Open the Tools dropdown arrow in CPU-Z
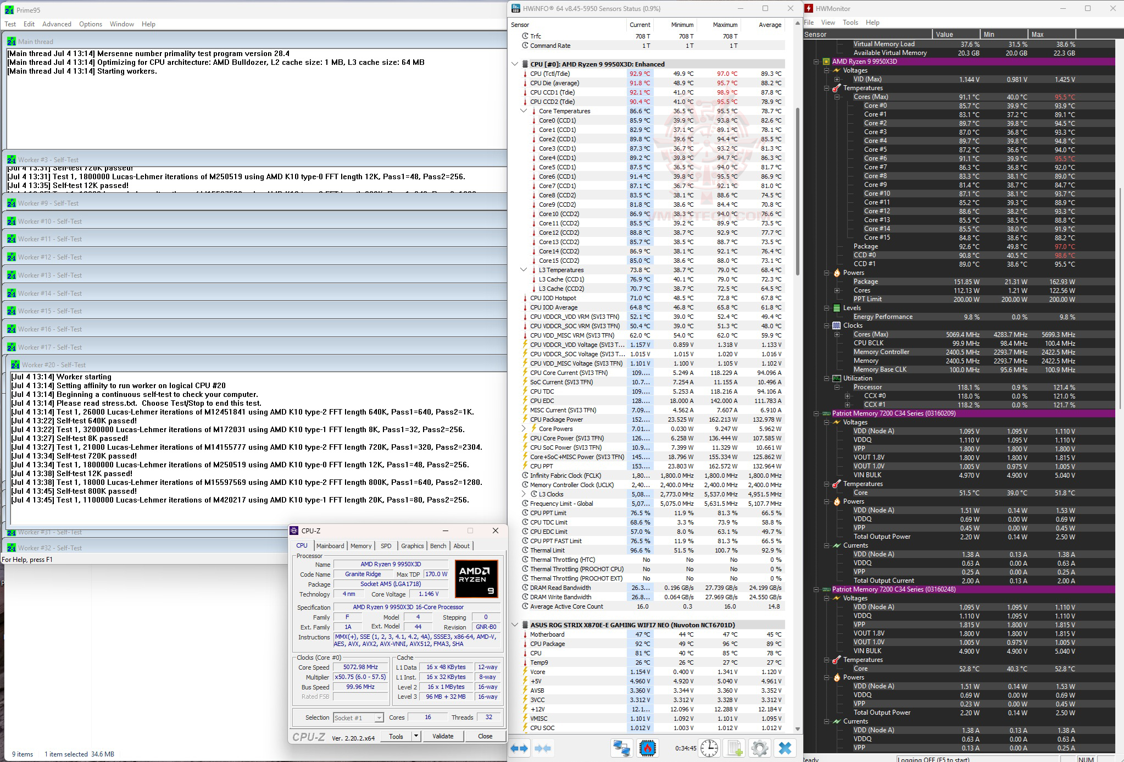Image resolution: width=1124 pixels, height=762 pixels. 416,736
